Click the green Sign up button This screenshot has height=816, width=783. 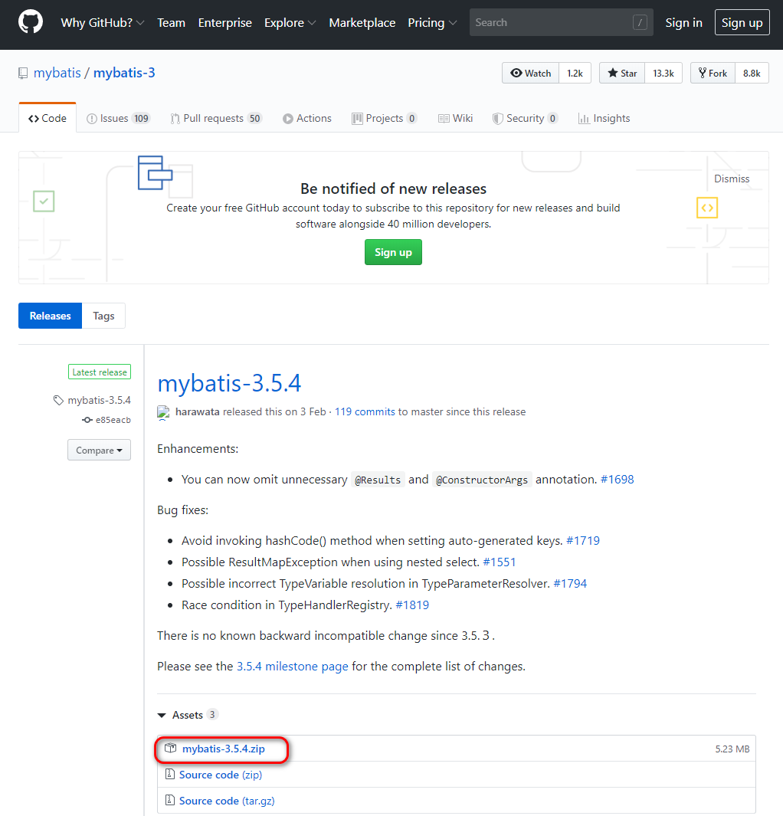pyautogui.click(x=393, y=252)
